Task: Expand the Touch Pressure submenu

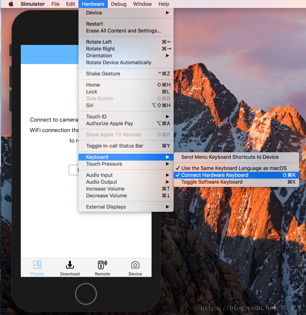Action: (126, 164)
